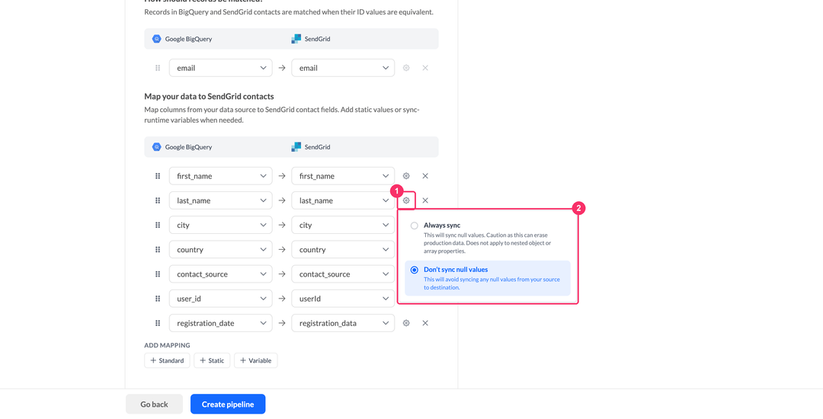The width and height of the screenshot is (823, 419).
Task: Click the Create pipeline button
Action: tap(228, 404)
